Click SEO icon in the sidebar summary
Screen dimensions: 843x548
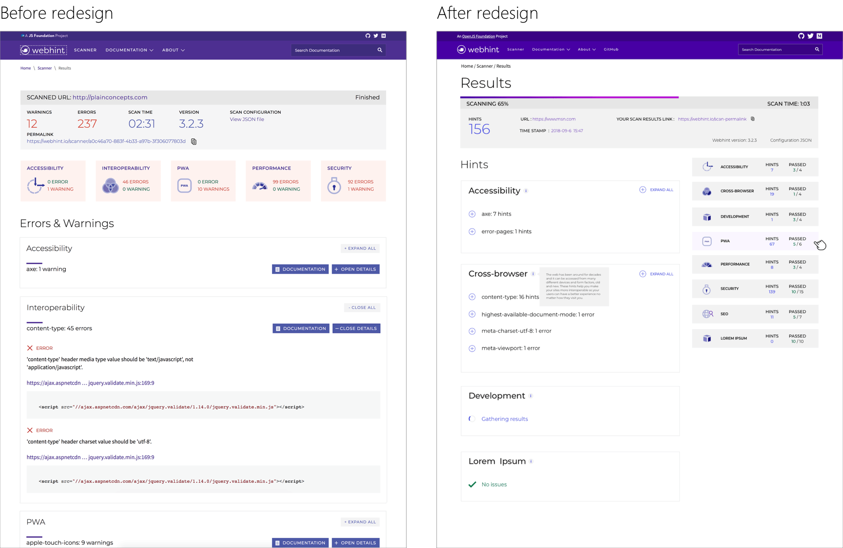708,314
